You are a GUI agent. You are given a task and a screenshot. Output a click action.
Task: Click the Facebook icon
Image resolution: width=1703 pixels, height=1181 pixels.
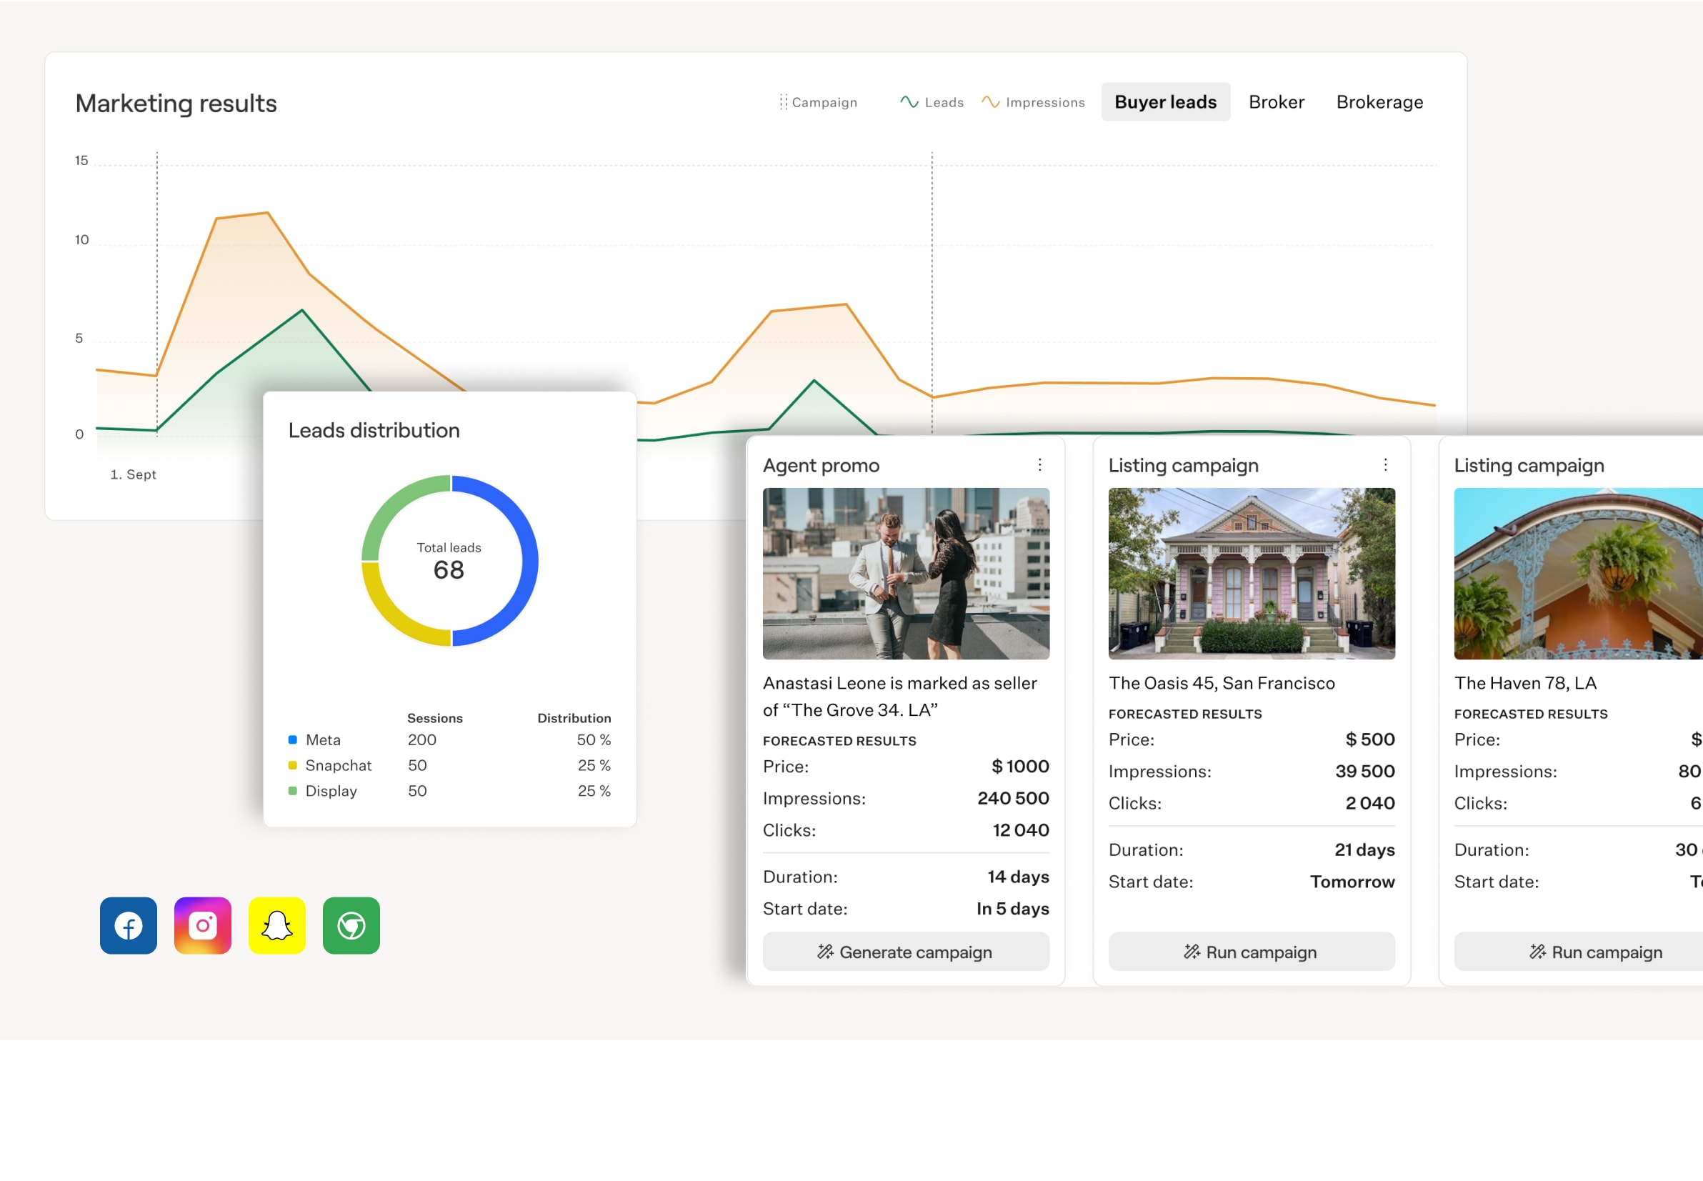point(128,925)
